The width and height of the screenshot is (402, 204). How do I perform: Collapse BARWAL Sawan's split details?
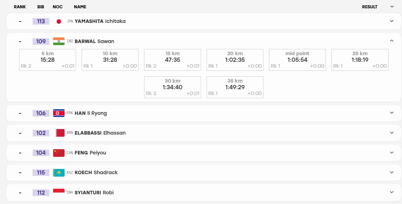point(392,41)
